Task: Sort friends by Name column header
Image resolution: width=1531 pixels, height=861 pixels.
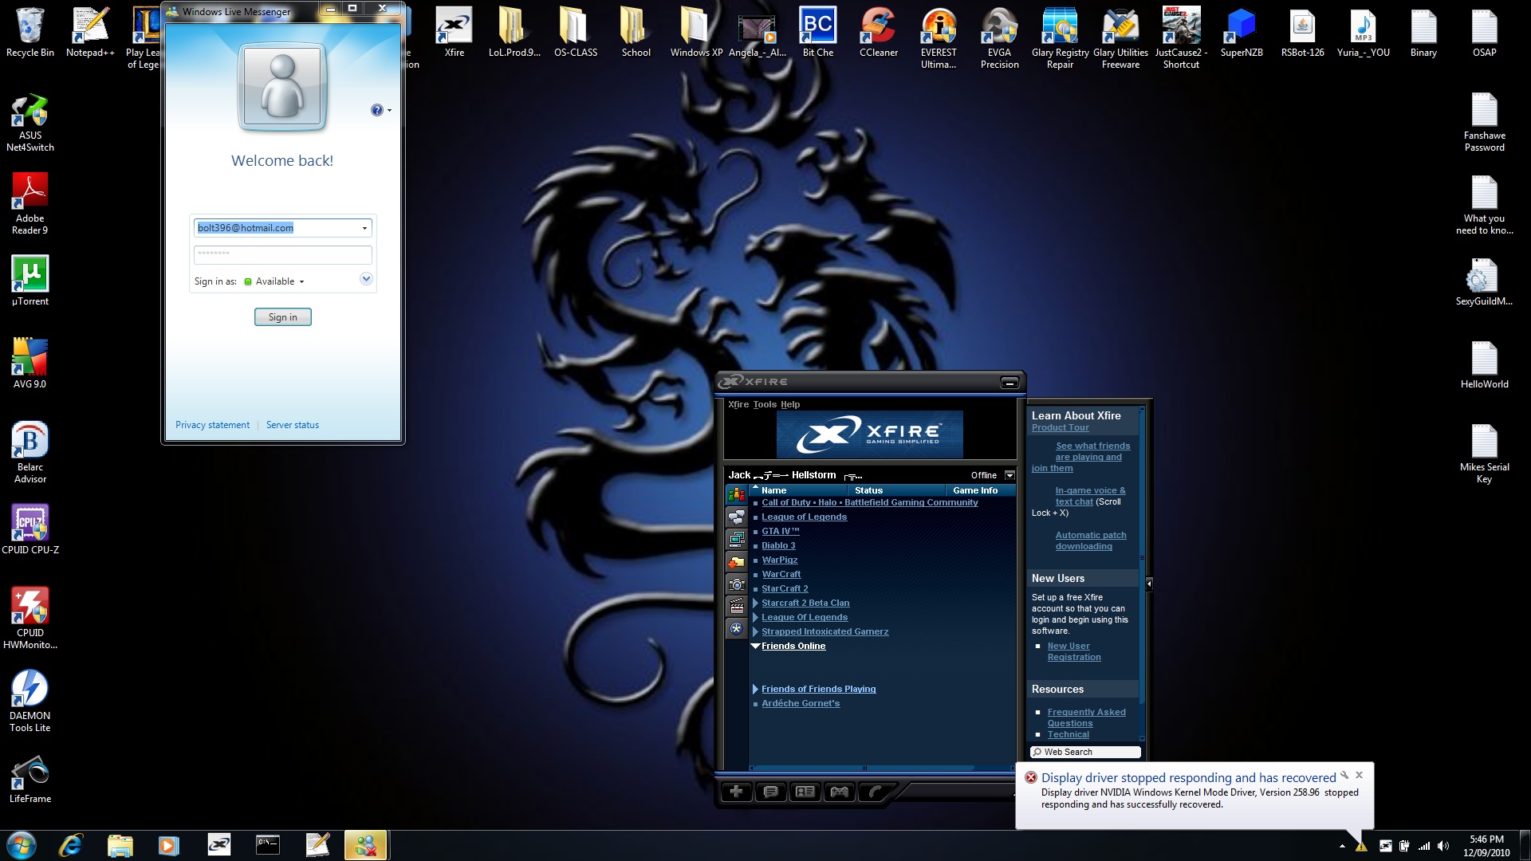Action: coord(797,490)
